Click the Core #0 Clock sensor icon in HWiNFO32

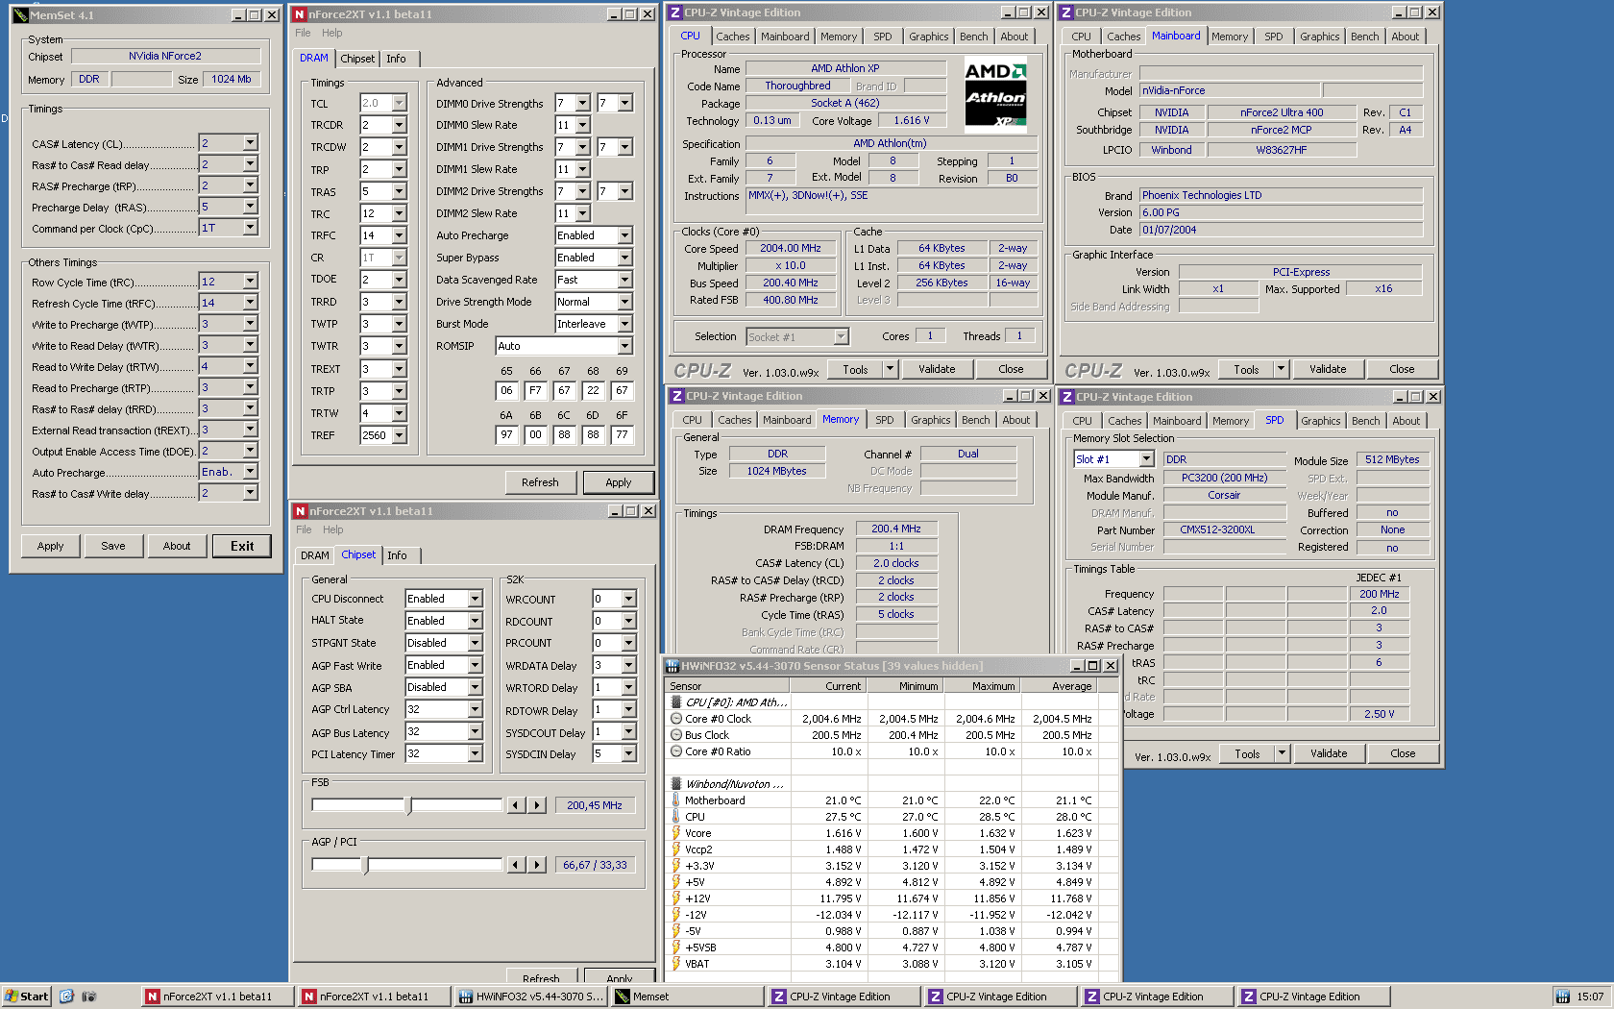(x=676, y=719)
